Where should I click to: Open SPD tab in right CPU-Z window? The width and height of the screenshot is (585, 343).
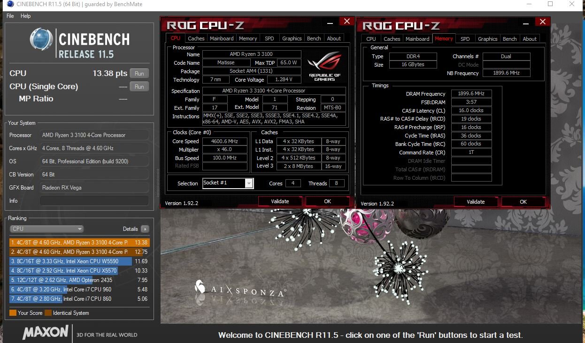[465, 39]
